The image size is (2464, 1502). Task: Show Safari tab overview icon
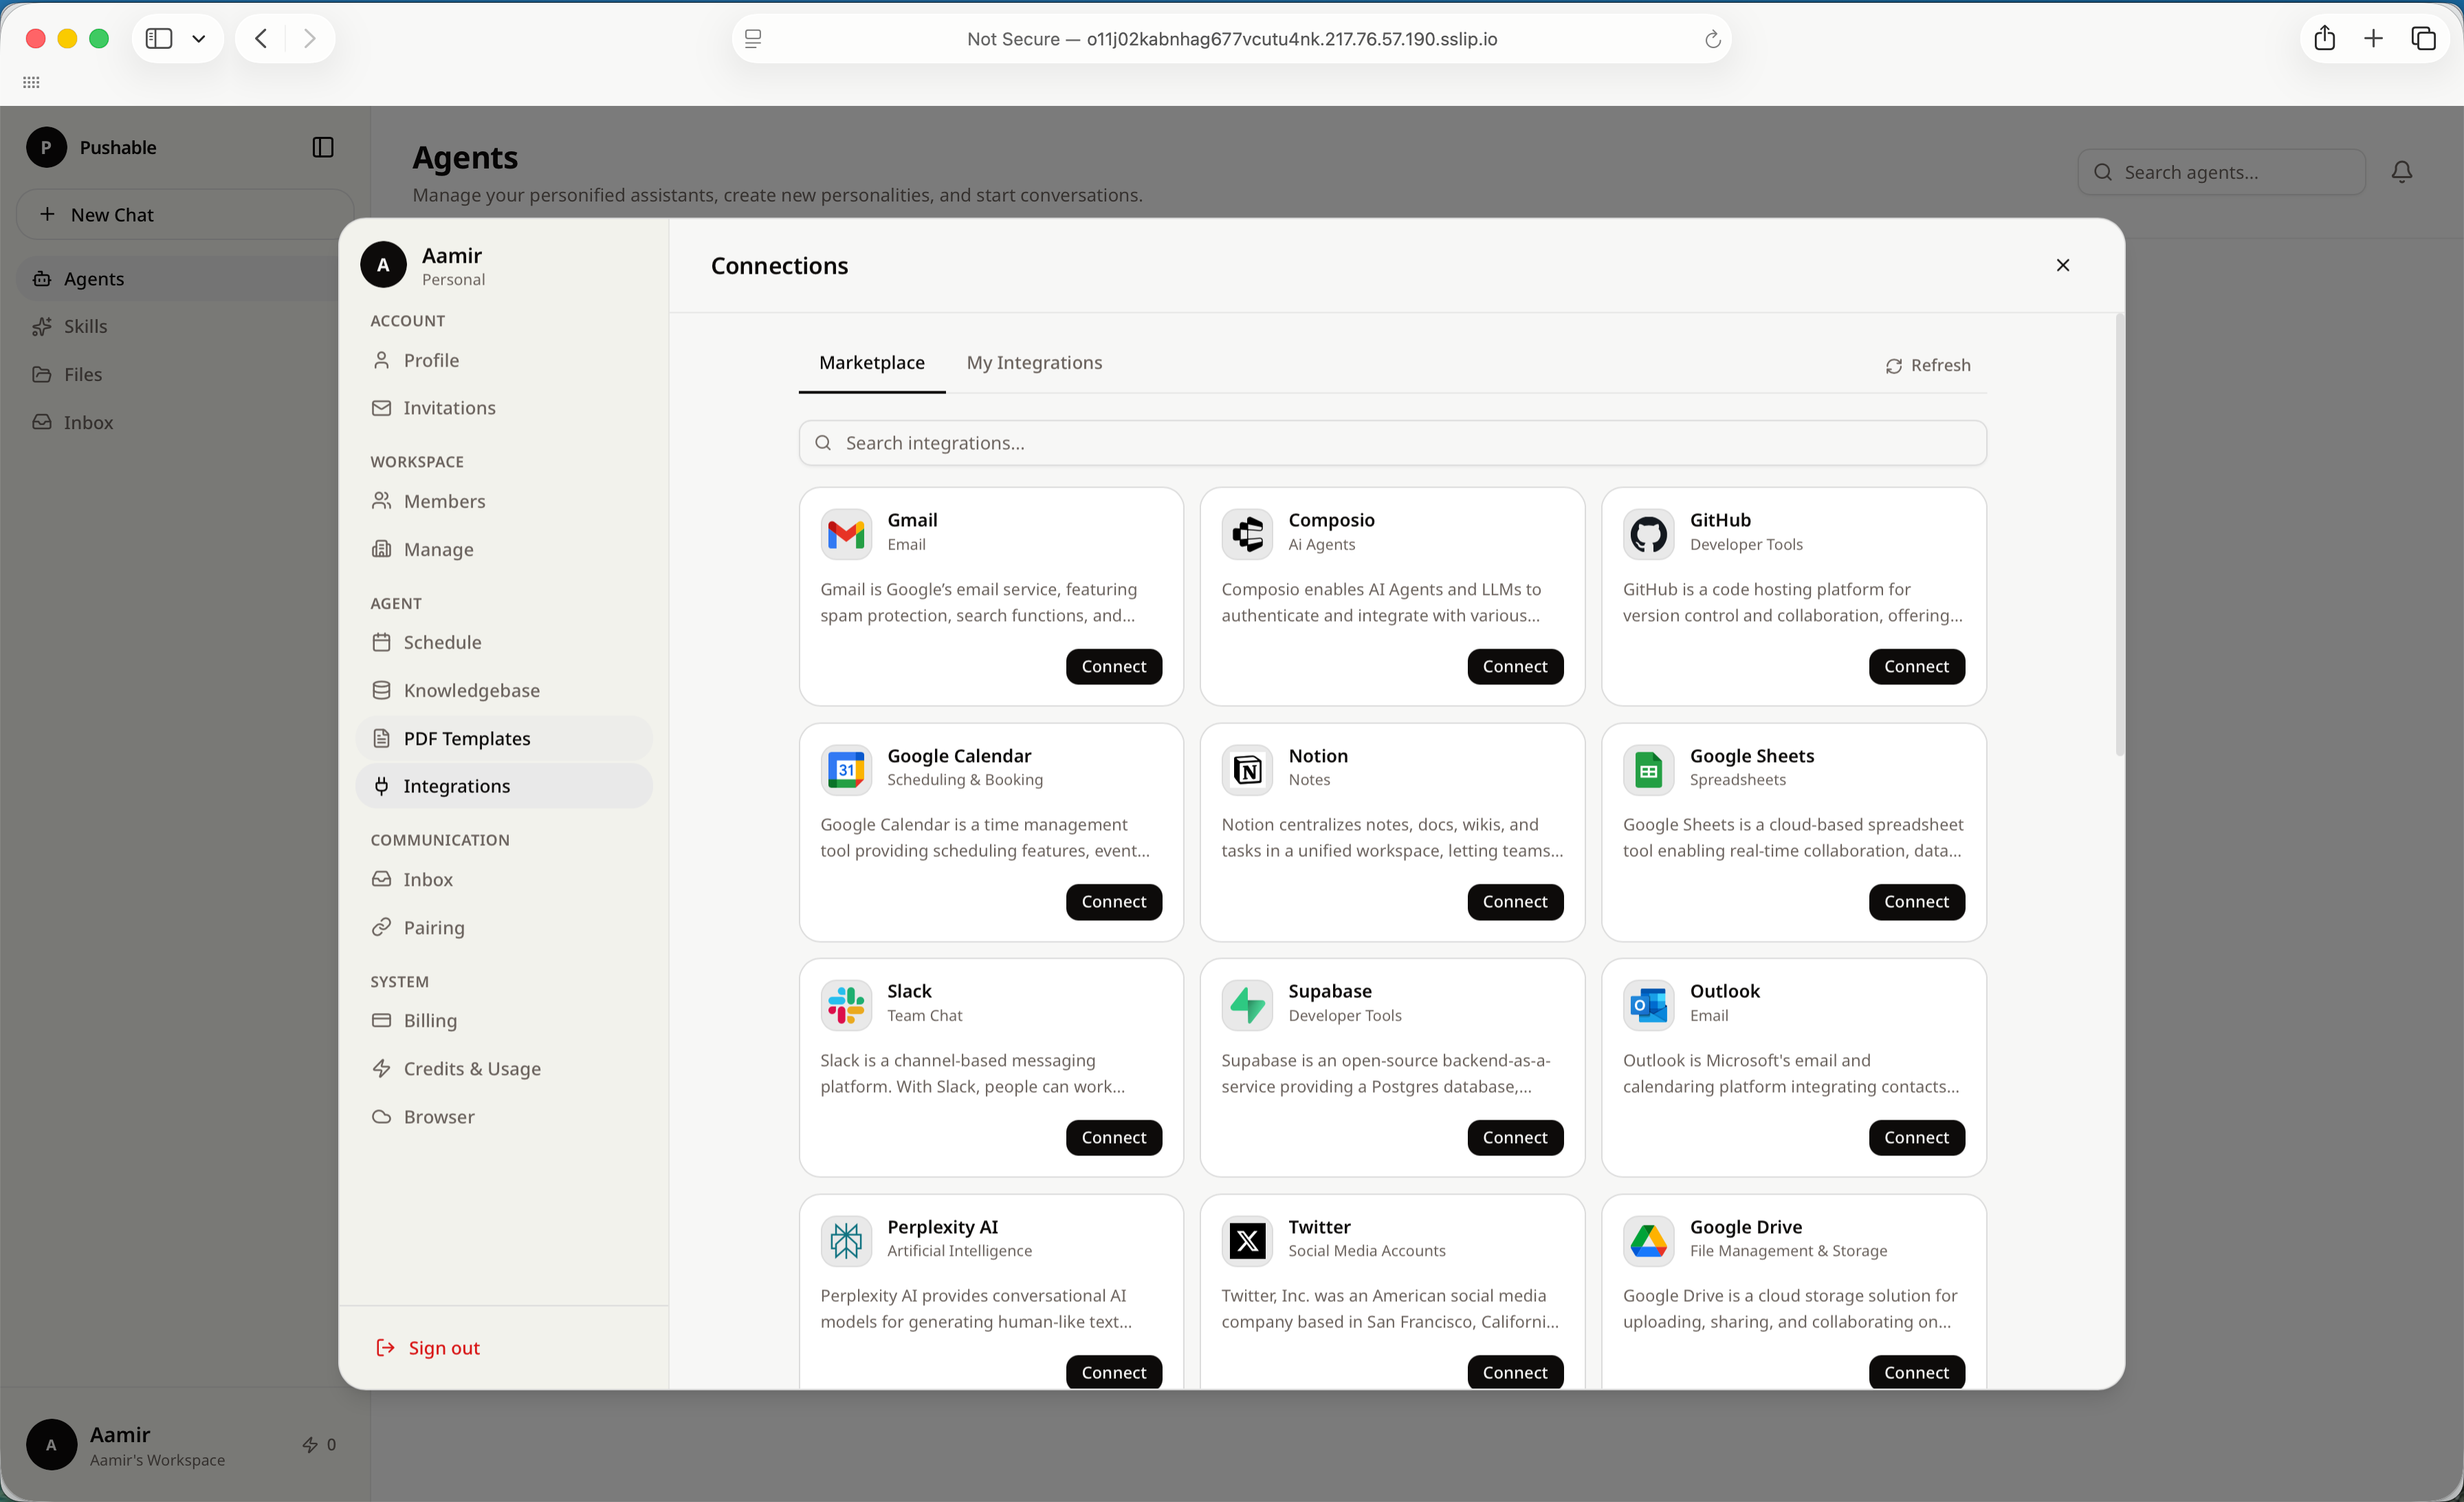[x=2423, y=38]
